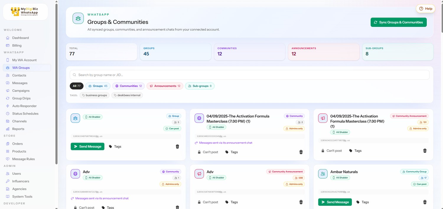Click the Groups 45 stat card
This screenshot has height=209, width=443.
pyautogui.click(x=175, y=52)
